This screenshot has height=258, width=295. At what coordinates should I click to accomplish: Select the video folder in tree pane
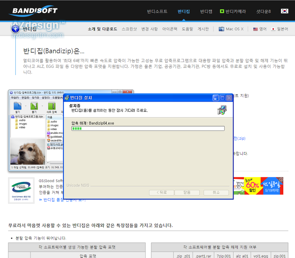coord(20,128)
